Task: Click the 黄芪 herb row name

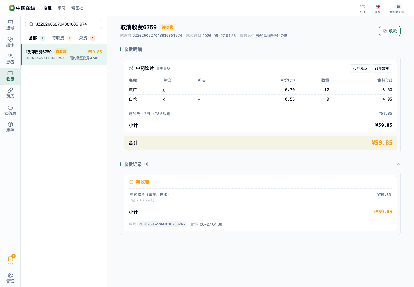Action: pyautogui.click(x=133, y=90)
